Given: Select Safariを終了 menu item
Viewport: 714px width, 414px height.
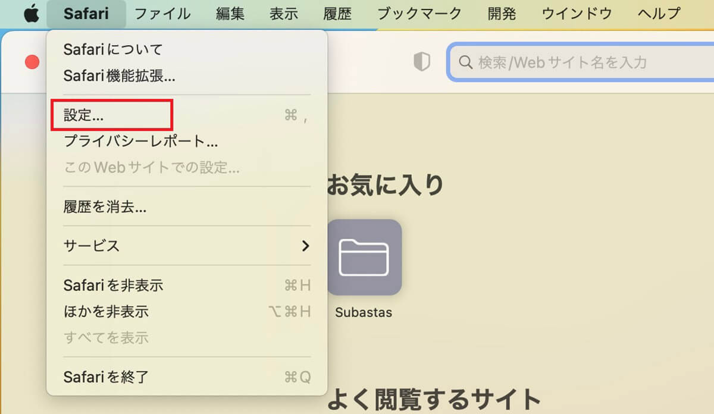Looking at the screenshot, I should [187, 377].
